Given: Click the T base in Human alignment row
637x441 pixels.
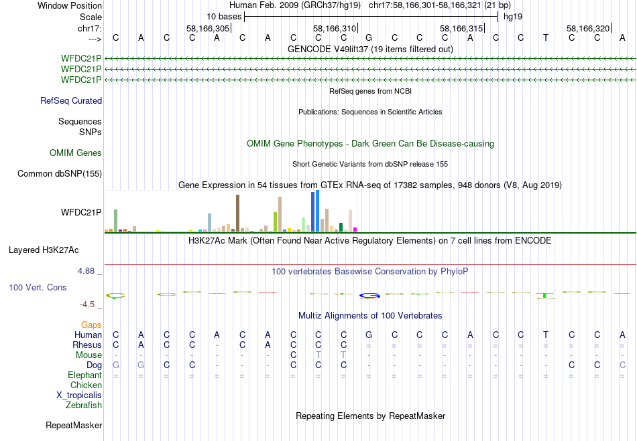Looking at the screenshot, I should (x=546, y=335).
